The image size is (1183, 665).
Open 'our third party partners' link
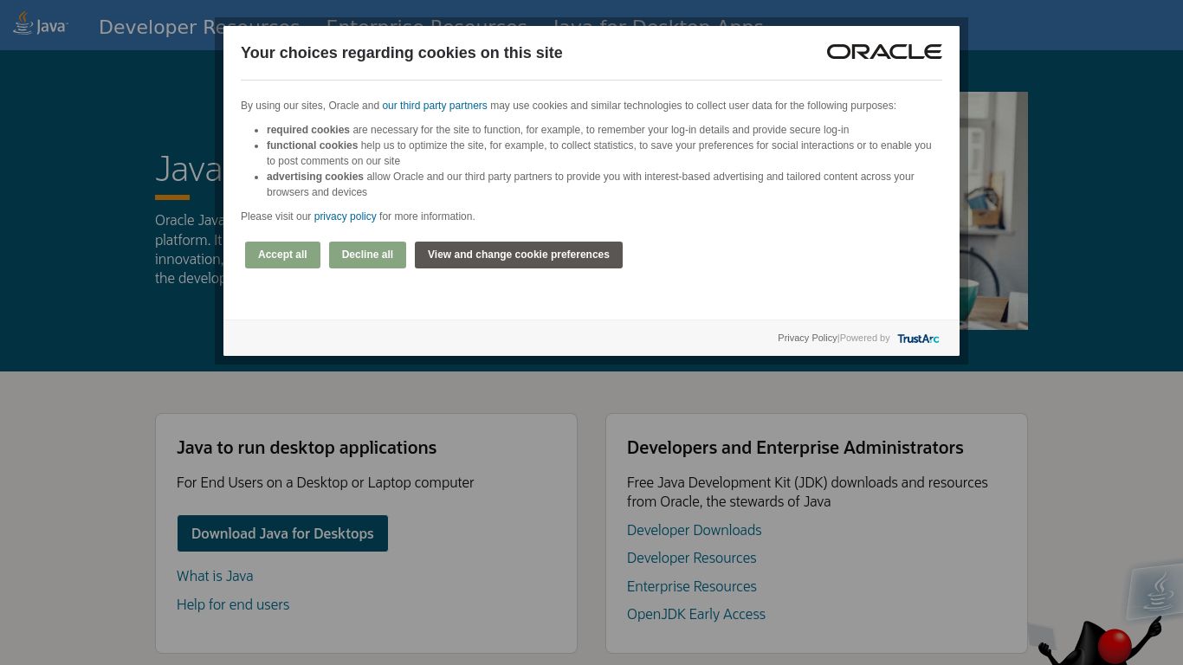coord(435,106)
